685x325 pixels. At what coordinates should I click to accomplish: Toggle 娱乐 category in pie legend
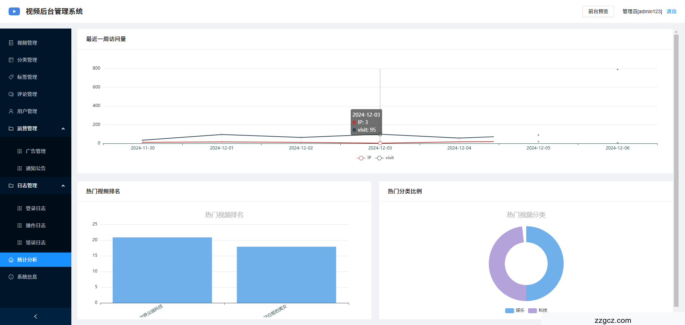pos(515,310)
